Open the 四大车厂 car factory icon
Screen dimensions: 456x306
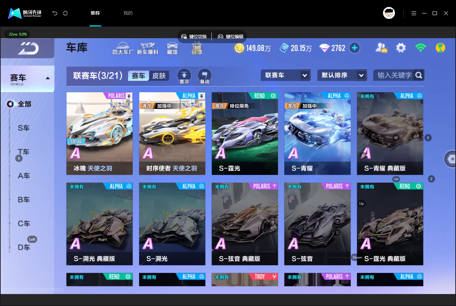123,48
